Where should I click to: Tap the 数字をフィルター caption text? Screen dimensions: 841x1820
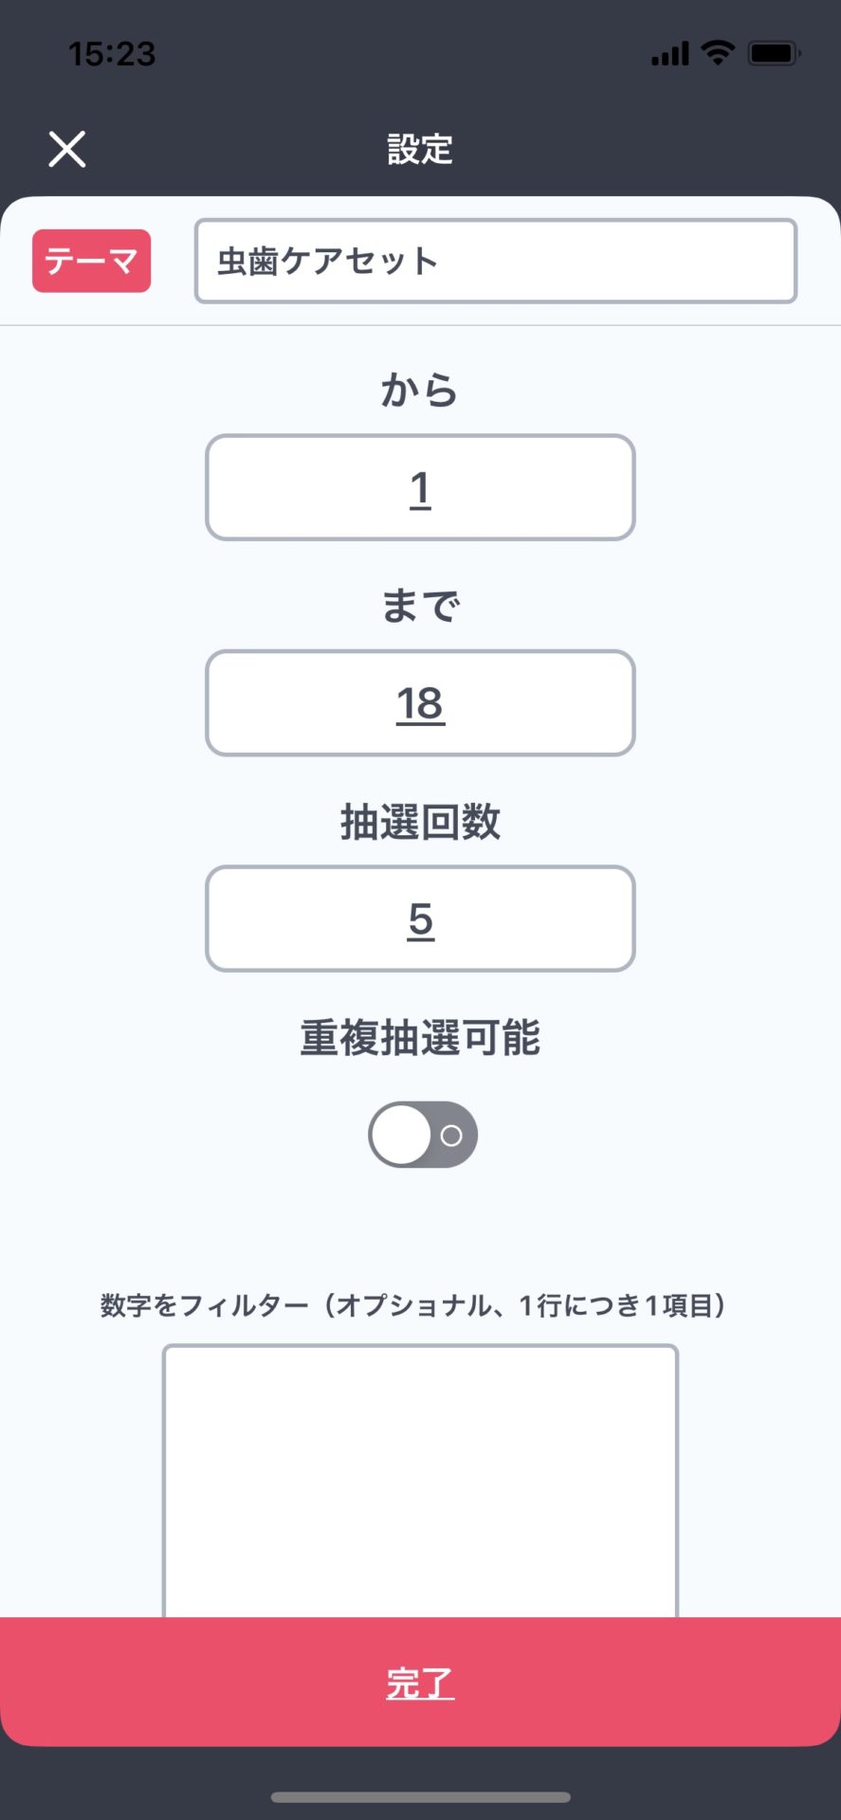pos(414,1305)
